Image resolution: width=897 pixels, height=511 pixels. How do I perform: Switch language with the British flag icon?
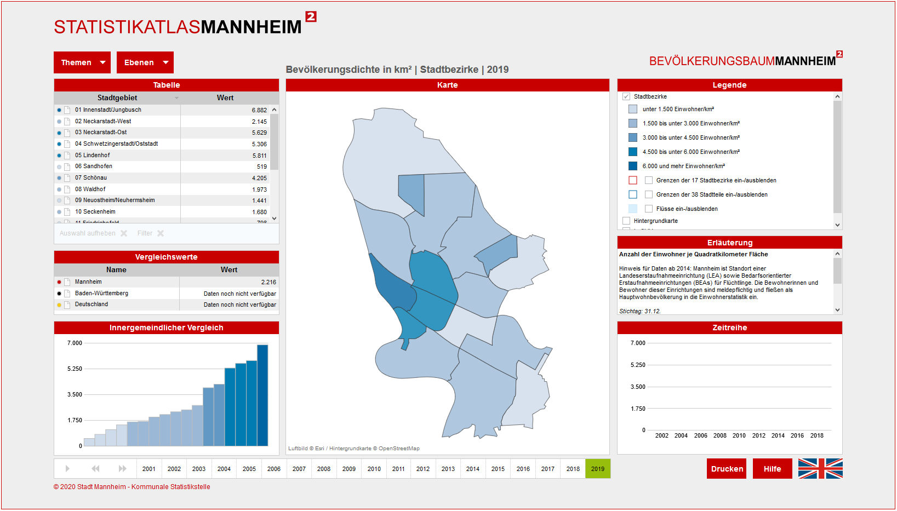[x=820, y=469]
